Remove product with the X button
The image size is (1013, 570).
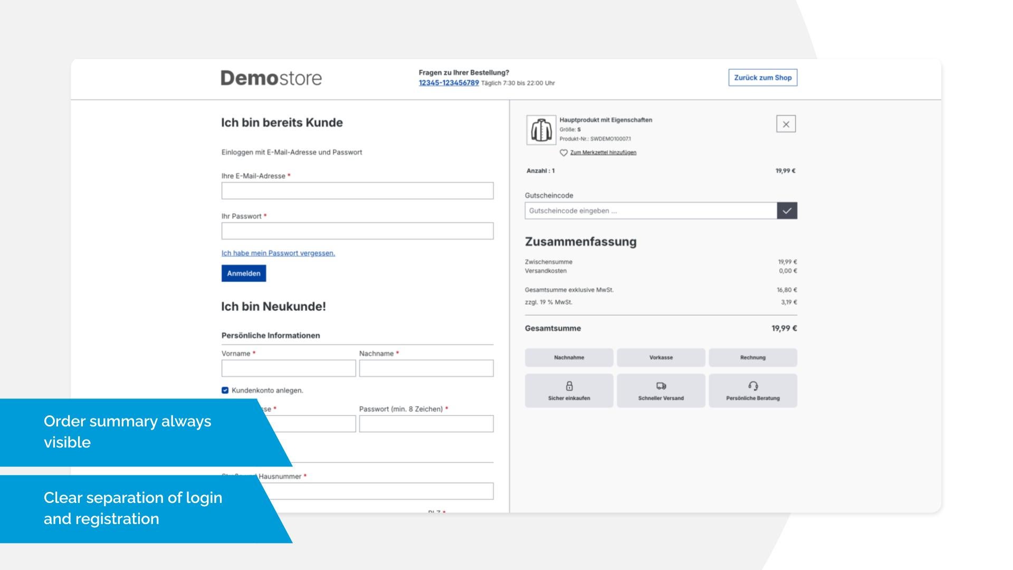coord(786,124)
